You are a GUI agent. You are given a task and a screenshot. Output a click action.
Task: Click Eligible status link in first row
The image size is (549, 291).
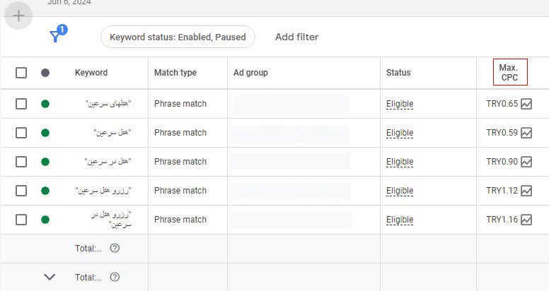[400, 104]
